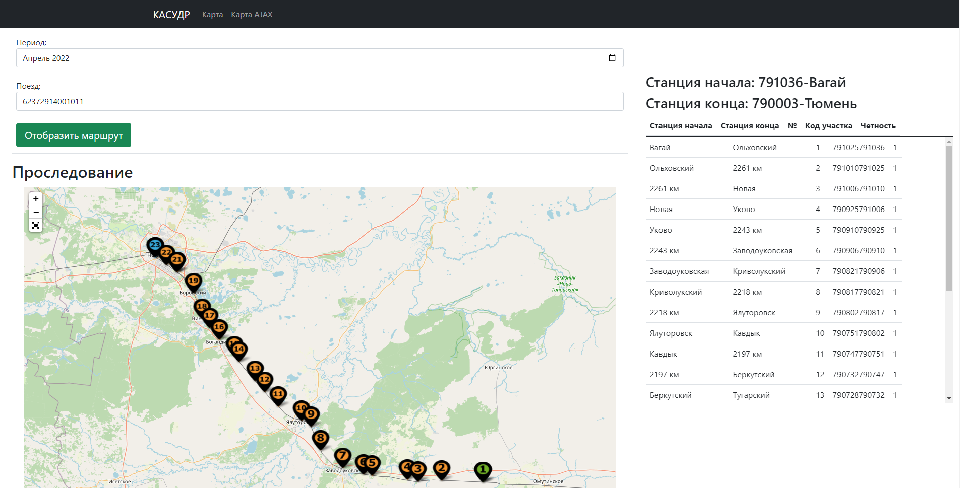Viewport: 960px width, 488px height.
Task: Click the Отобразить маршрут button
Action: [x=74, y=135]
